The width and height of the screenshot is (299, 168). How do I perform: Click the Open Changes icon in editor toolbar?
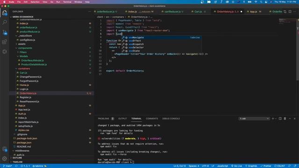tap(285, 12)
